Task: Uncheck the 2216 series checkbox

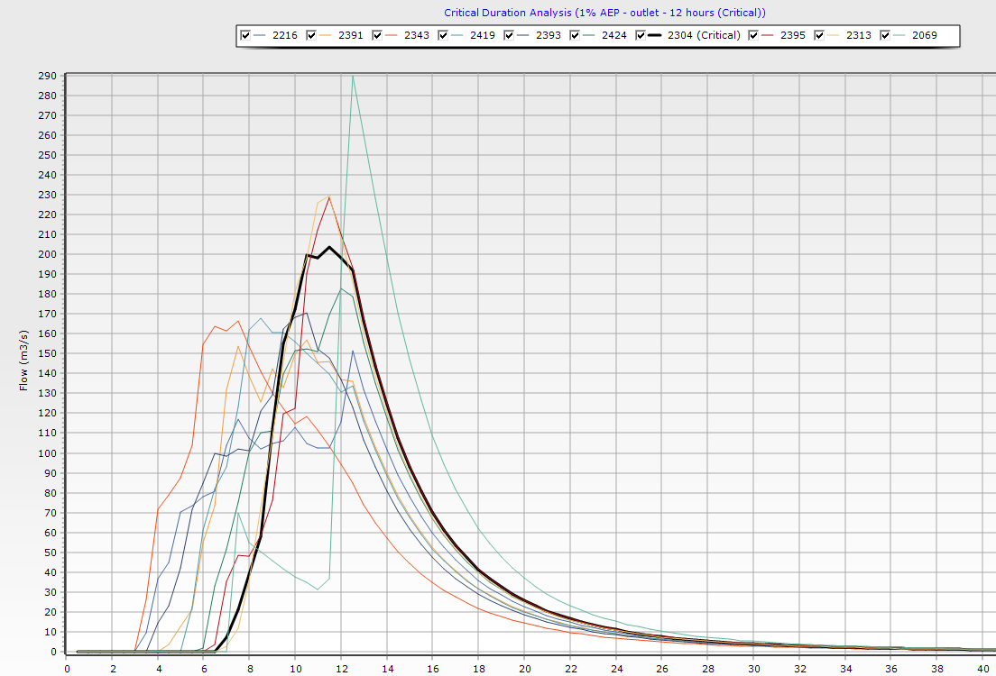Action: click(245, 36)
